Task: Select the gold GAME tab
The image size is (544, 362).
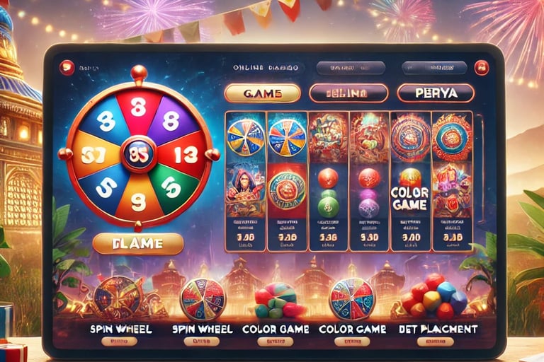Action: pos(262,93)
